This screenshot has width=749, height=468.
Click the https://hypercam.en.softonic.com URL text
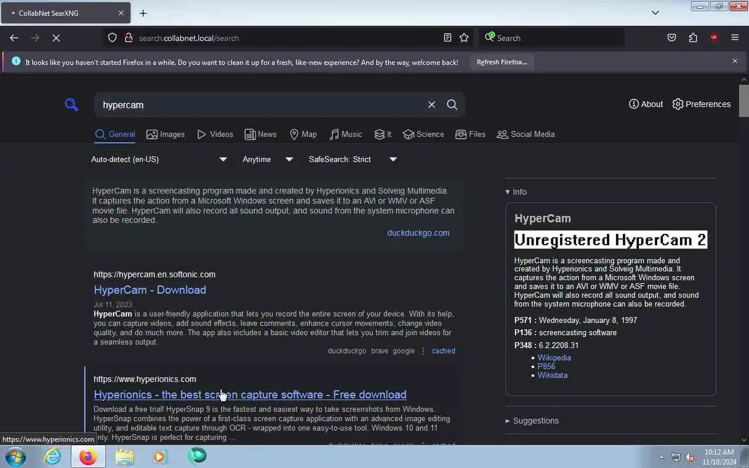click(x=154, y=274)
